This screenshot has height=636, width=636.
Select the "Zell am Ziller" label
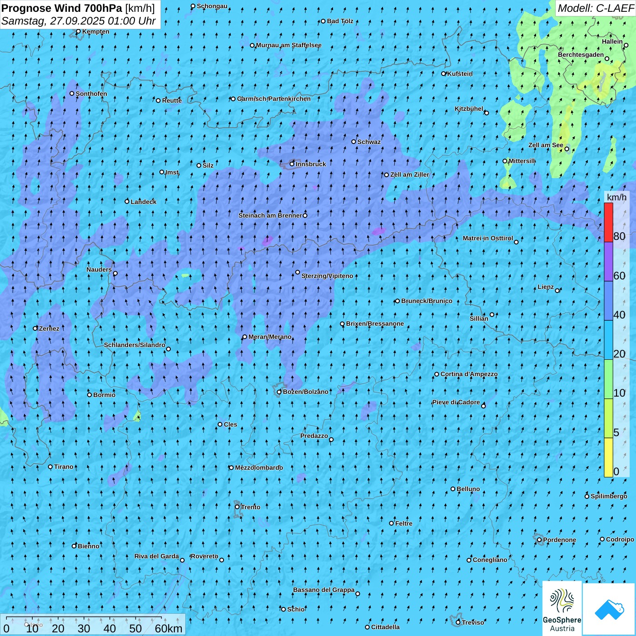pyautogui.click(x=410, y=174)
